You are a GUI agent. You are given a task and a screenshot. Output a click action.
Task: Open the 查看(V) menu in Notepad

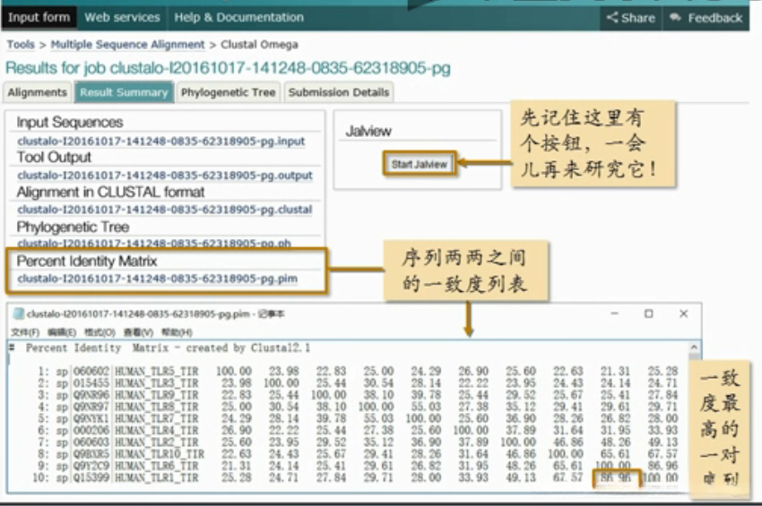click(138, 332)
